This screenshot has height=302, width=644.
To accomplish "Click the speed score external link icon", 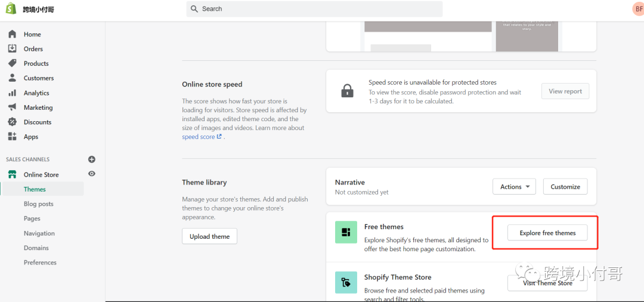I will pyautogui.click(x=219, y=137).
